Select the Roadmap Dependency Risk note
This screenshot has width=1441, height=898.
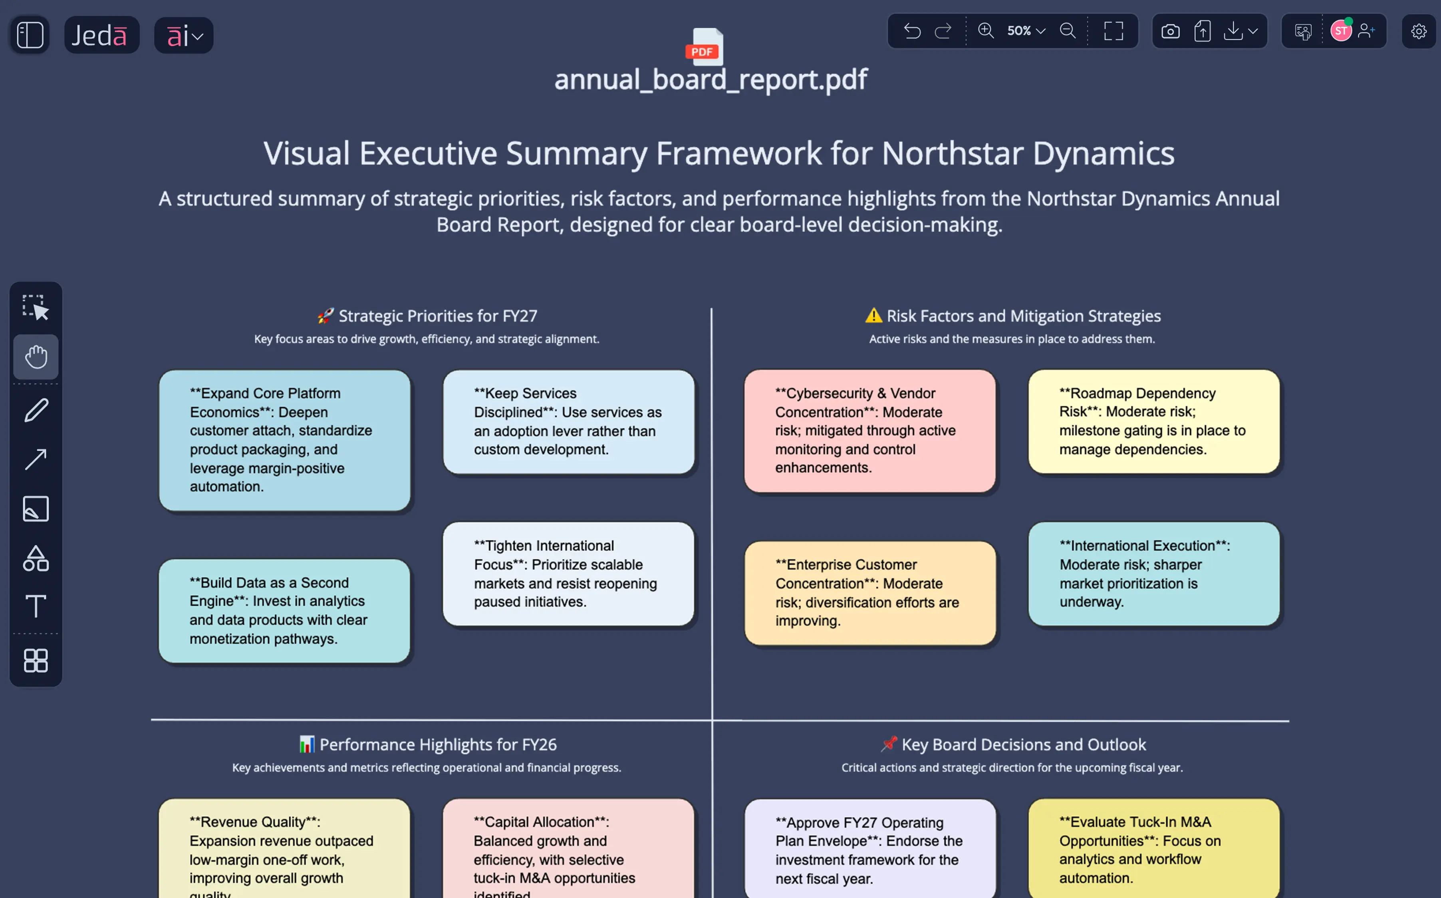(1153, 422)
